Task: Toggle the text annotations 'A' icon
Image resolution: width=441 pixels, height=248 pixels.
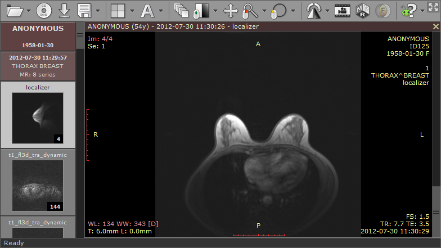Action: 147,11
